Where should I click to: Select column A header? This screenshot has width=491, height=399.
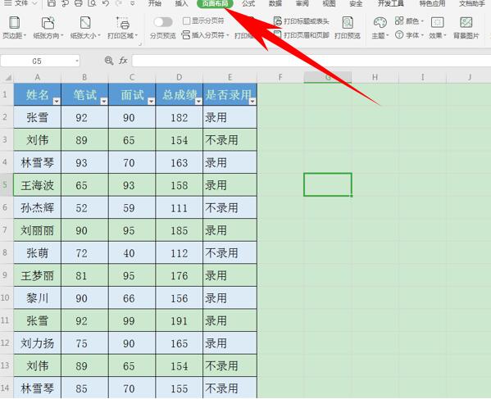point(37,77)
